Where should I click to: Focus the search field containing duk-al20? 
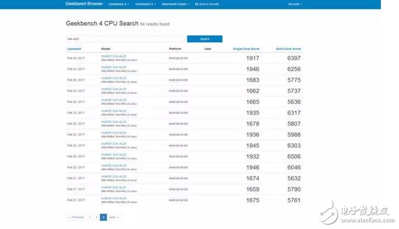click(x=125, y=39)
